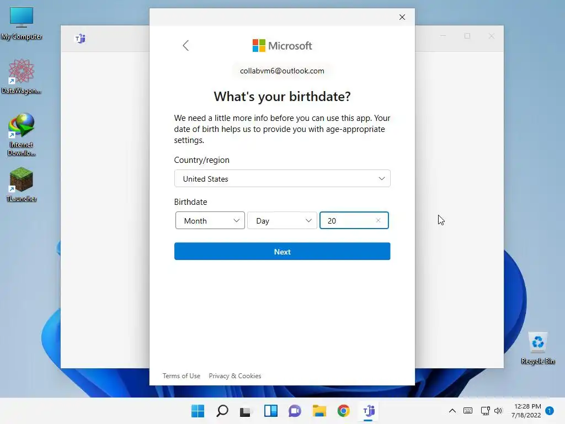The width and height of the screenshot is (565, 424).
Task: Click the Birthdate field label
Action: click(190, 202)
